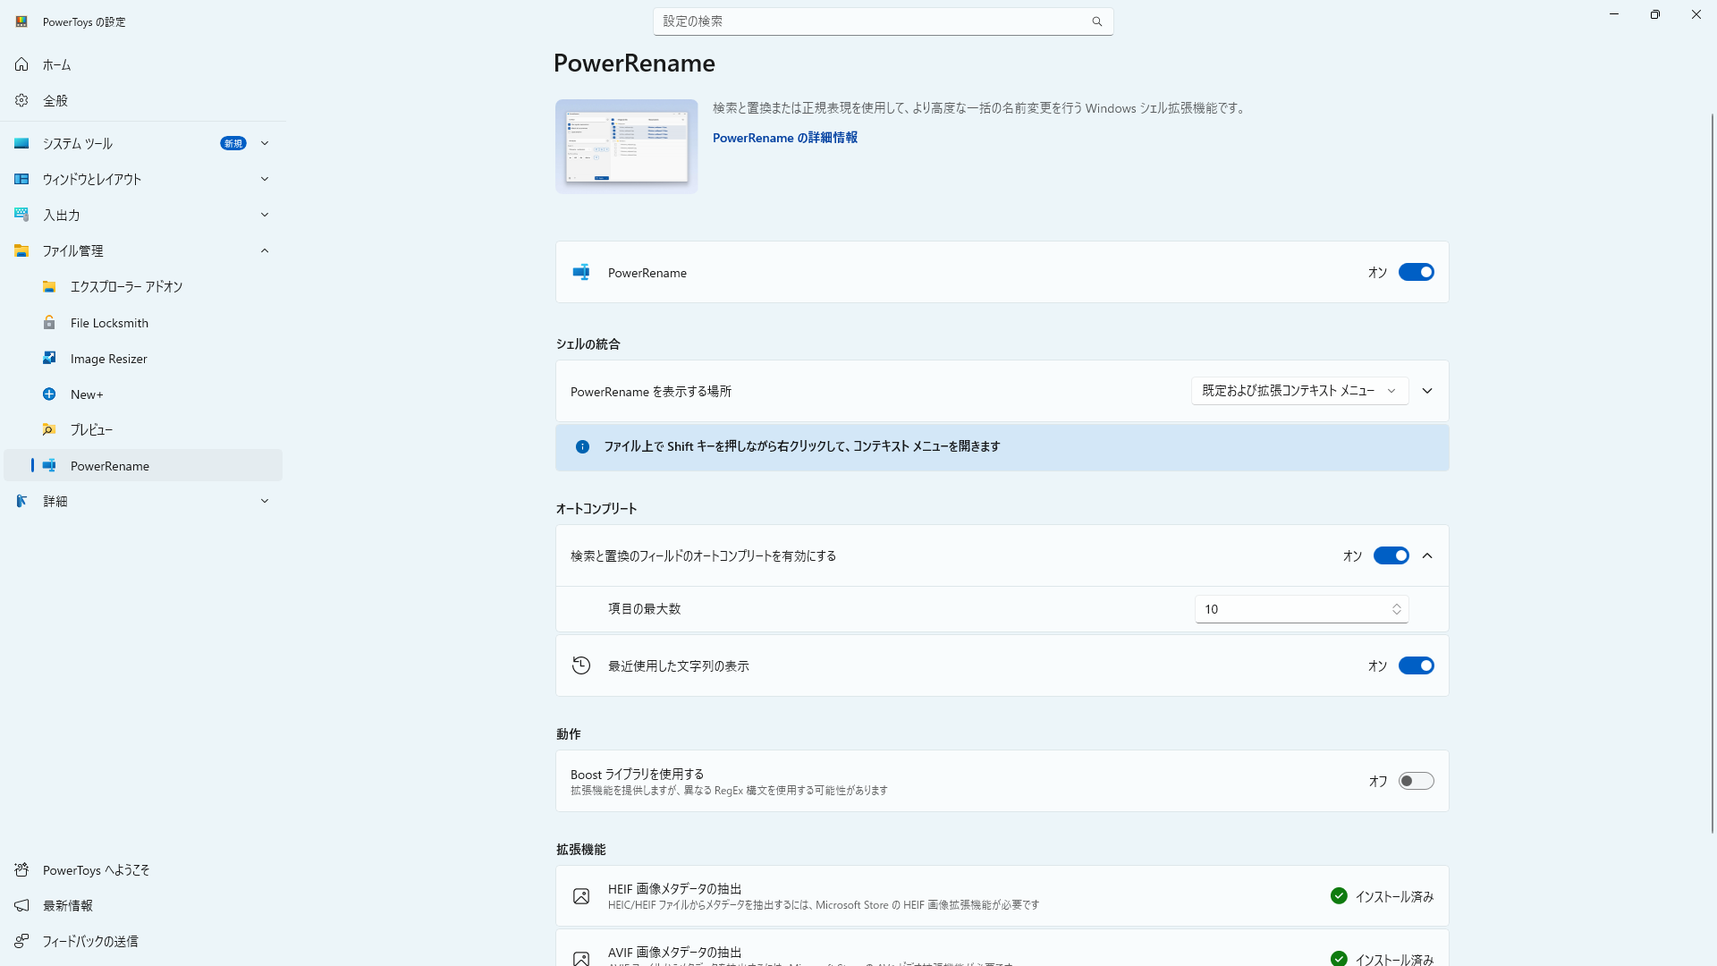Select File Locksmith in sidebar

[x=143, y=322]
